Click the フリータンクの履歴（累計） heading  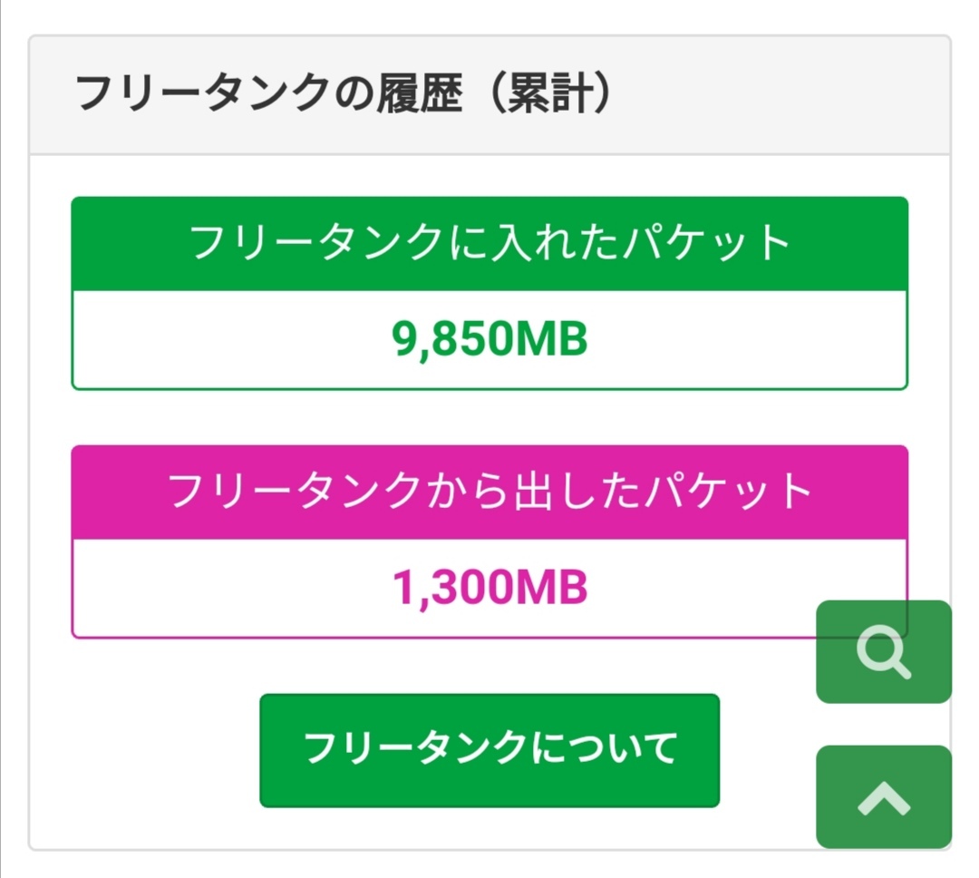[343, 94]
